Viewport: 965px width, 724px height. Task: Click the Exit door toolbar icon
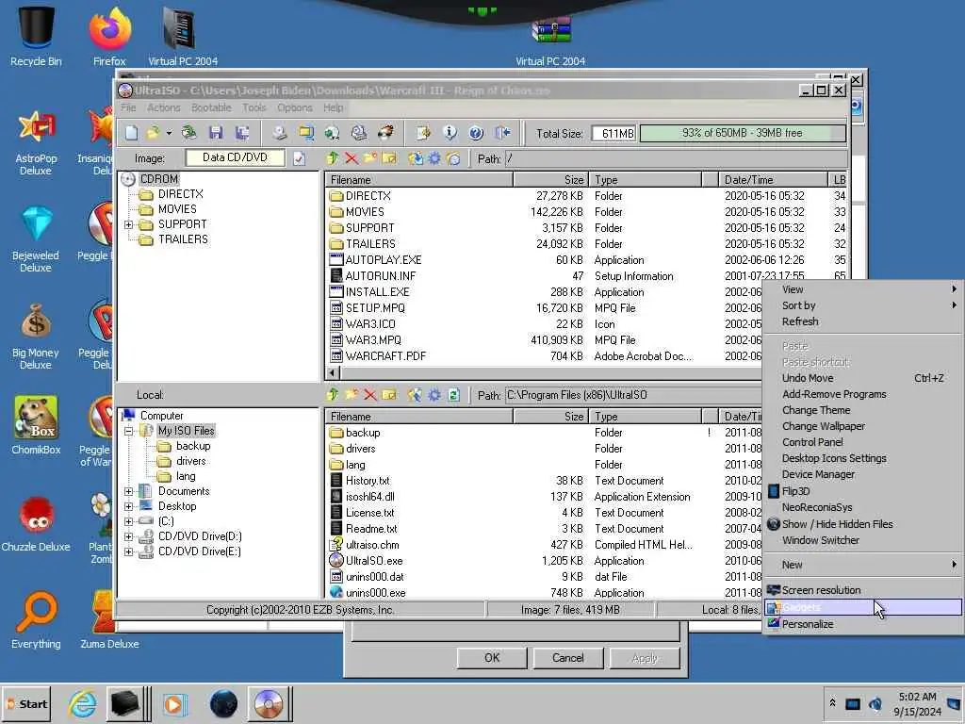502,133
